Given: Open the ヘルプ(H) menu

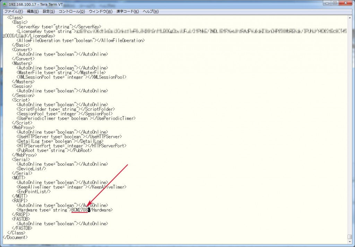Looking at the screenshot, I should tap(150, 11).
